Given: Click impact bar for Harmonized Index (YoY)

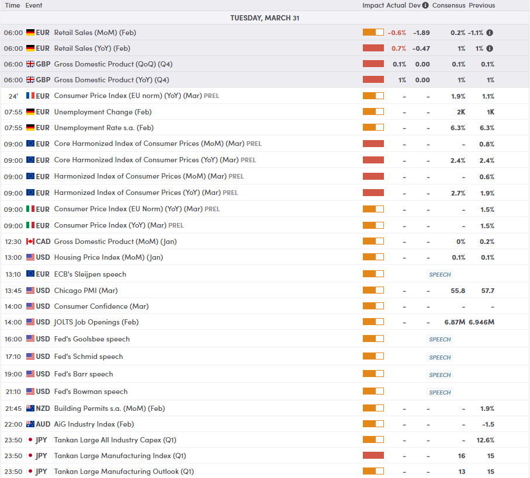Looking at the screenshot, I should pyautogui.click(x=373, y=193).
